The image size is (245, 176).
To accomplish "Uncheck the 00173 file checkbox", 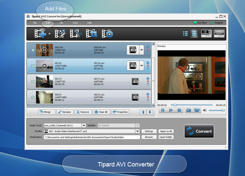I will (33, 82).
